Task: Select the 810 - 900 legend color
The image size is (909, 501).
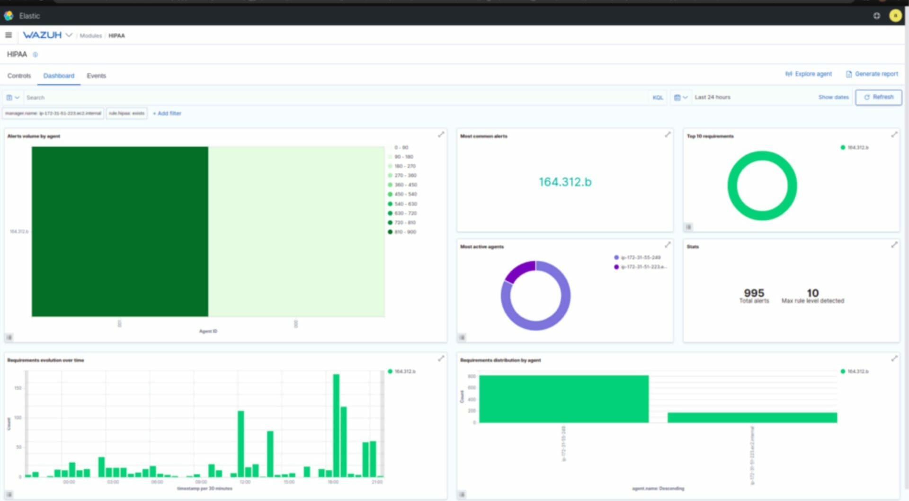Action: (390, 232)
